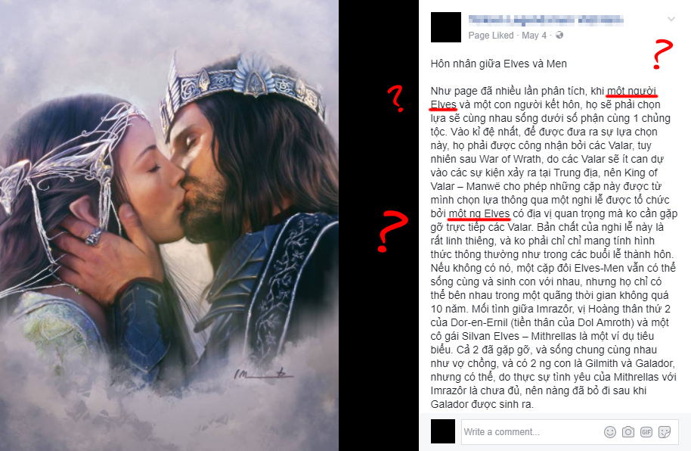
Task: Click the artist signature on the painting
Action: tap(263, 374)
